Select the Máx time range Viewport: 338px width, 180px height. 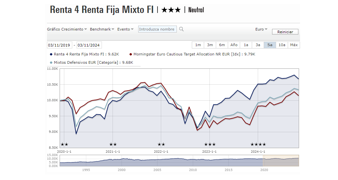[294, 45]
